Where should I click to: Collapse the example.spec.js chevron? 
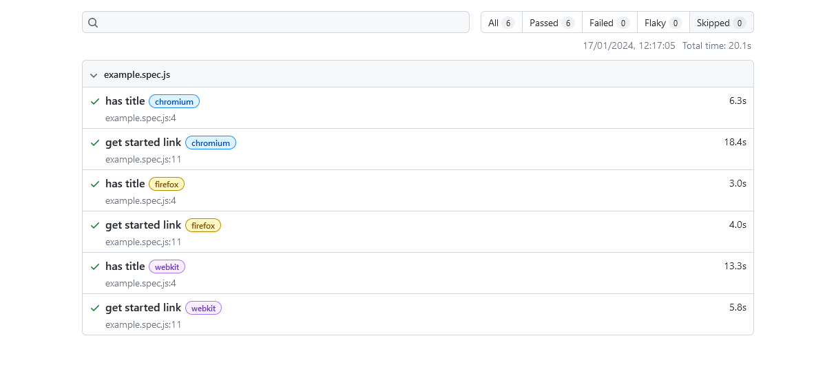tap(94, 75)
